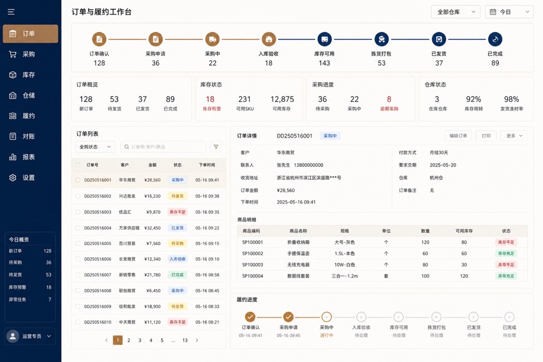This screenshot has width=543, height=362.
Task: Click the 入库验收 pipeline stage icon
Action: point(268,39)
